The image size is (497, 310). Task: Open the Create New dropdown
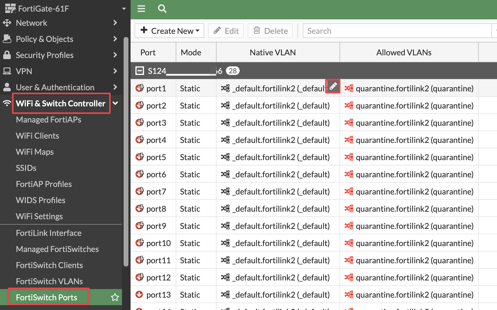[x=169, y=31]
